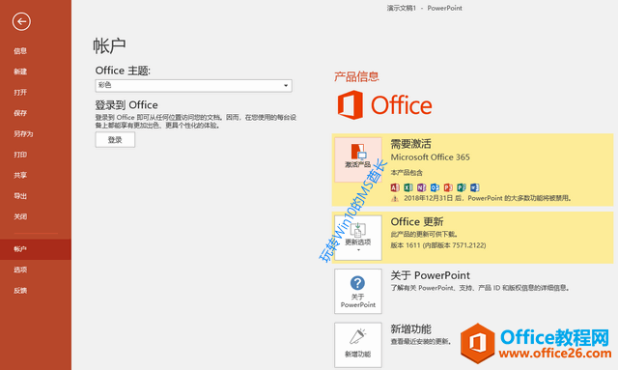Click the 需要激活 heading
Image resolution: width=618 pixels, height=370 pixels.
410,144
